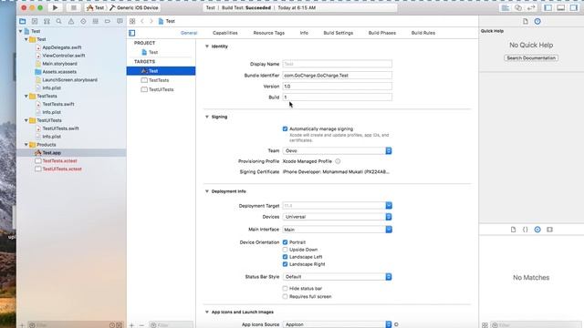Open the Status Bar Style dropdown

[337, 277]
